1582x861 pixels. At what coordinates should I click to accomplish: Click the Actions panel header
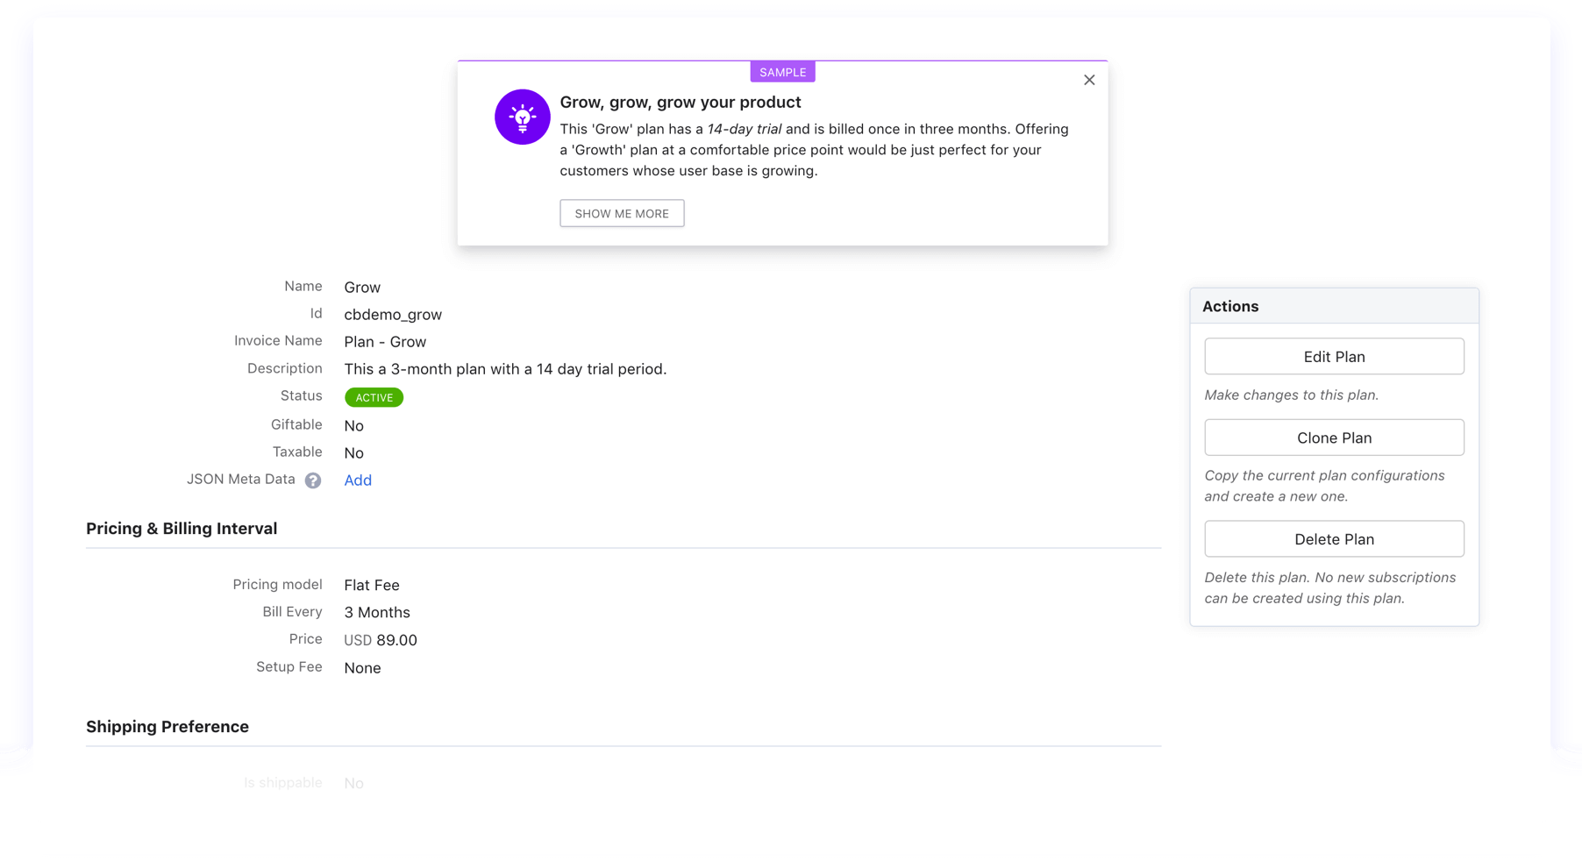[x=1230, y=306]
